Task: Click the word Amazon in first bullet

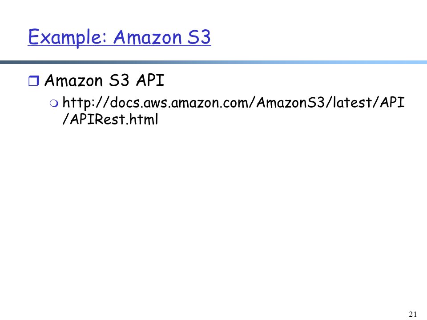Action: [73, 80]
